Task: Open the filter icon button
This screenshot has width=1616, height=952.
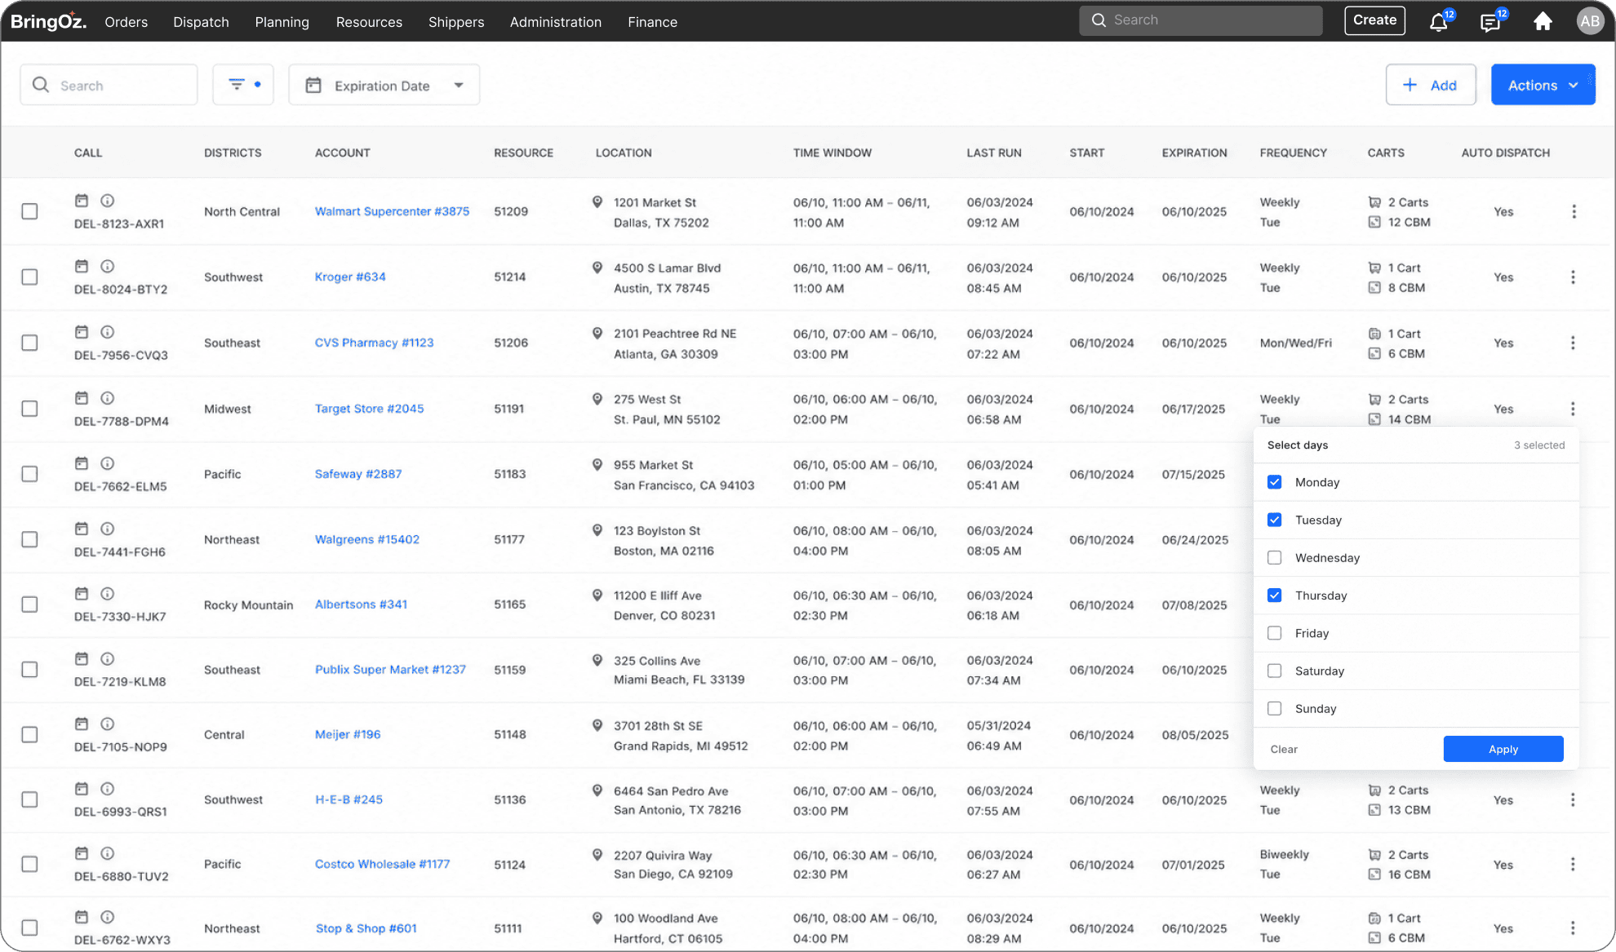Action: click(x=243, y=85)
